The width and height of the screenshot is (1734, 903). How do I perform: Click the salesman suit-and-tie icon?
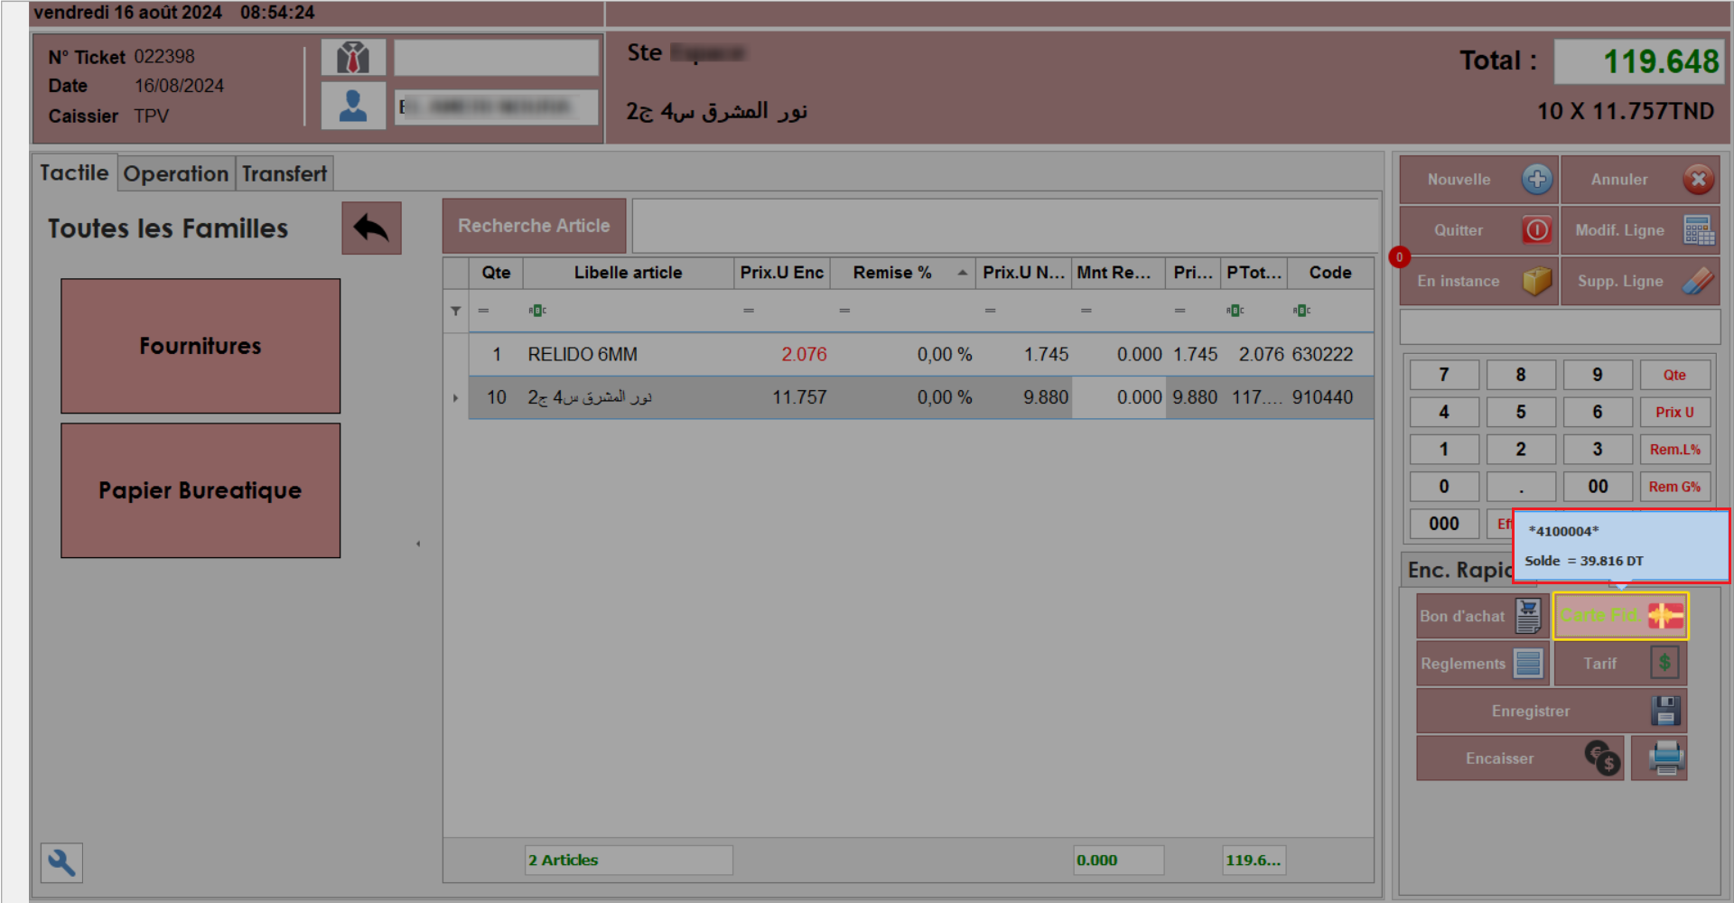[x=353, y=58]
